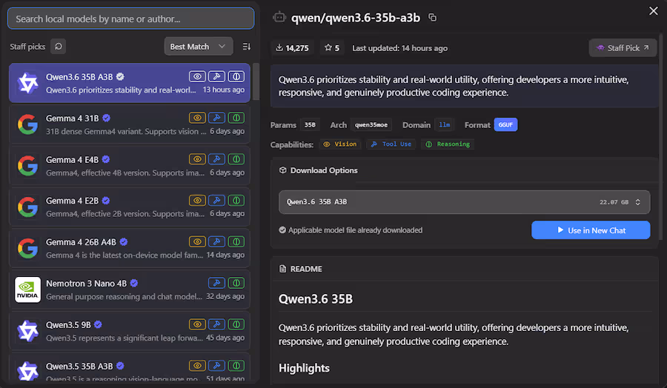667x388 pixels.
Task: Click the Staff picks label
Action: (27, 47)
